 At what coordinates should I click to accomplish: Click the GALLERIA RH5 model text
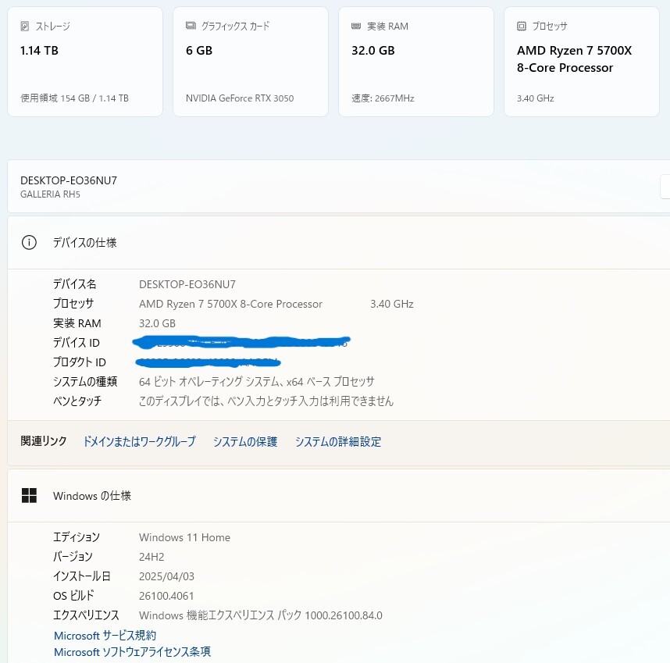pos(51,194)
